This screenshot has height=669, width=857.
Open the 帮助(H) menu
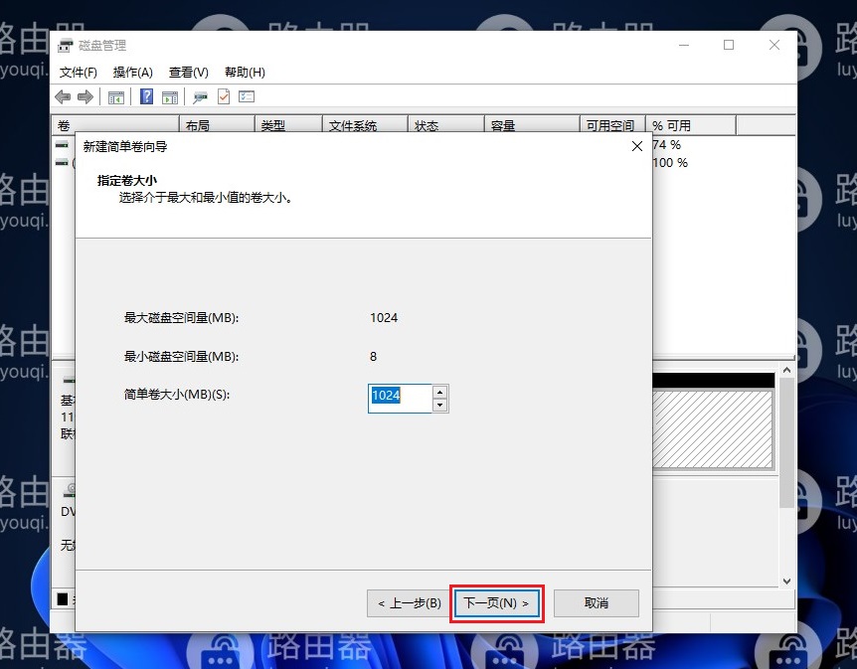pos(245,73)
